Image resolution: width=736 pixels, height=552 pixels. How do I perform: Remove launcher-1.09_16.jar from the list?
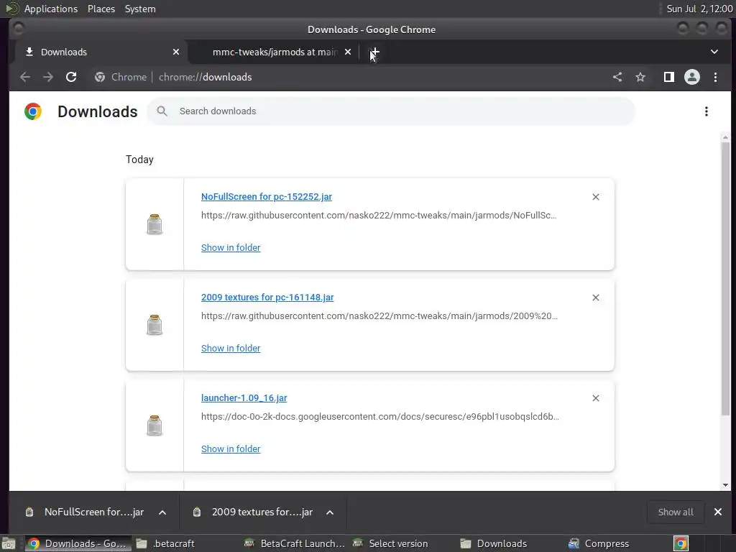[596, 398]
